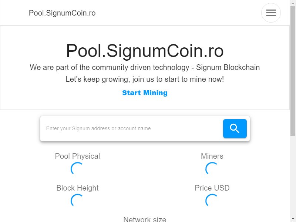Screen dimensions: 296x222
Task: Click the Price USD loading spinner
Action: coord(212,200)
